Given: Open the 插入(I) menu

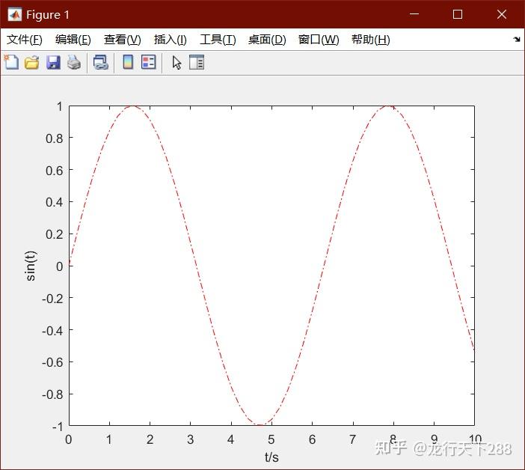Looking at the screenshot, I should (170, 40).
